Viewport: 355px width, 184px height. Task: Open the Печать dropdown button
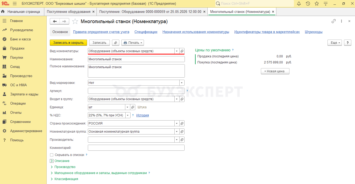[x=133, y=43]
